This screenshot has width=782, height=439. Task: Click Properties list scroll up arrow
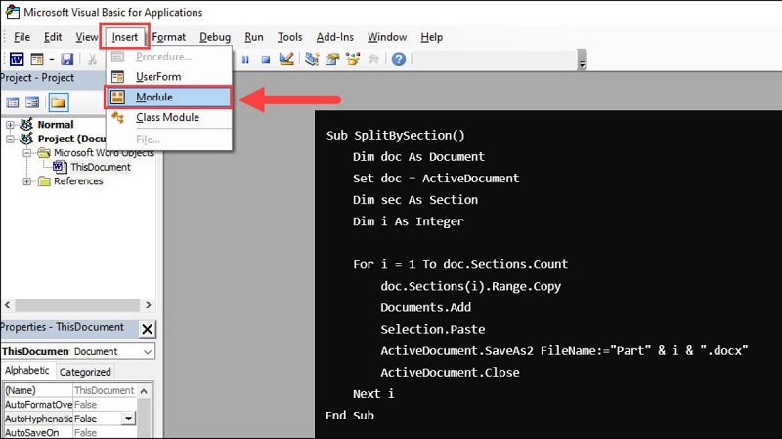pyautogui.click(x=144, y=391)
